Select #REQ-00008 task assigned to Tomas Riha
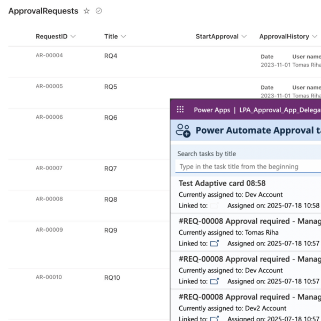Screen dimensions: 321x321 pos(246,232)
